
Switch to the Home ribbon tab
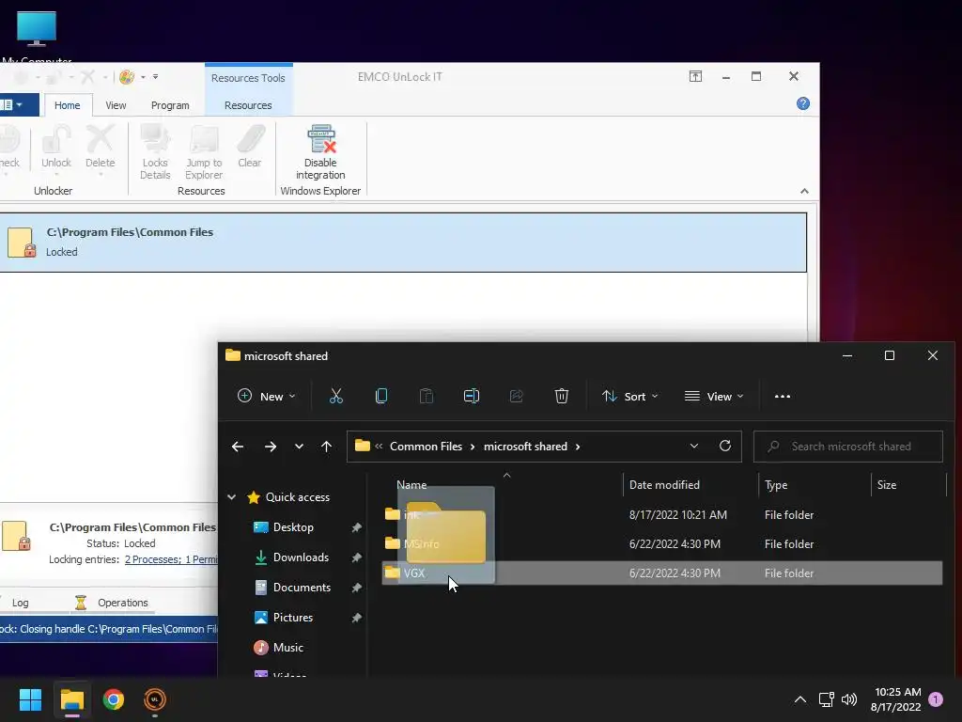pos(67,105)
